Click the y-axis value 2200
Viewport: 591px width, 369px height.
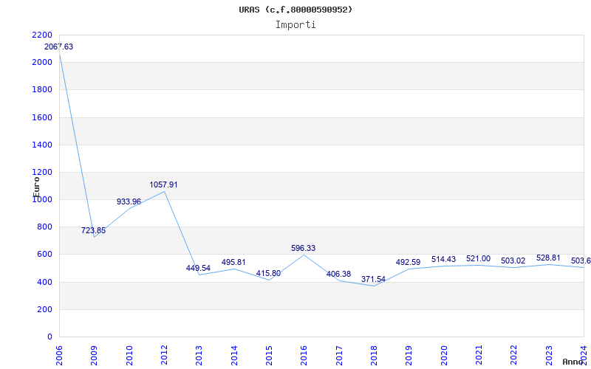tap(42, 35)
